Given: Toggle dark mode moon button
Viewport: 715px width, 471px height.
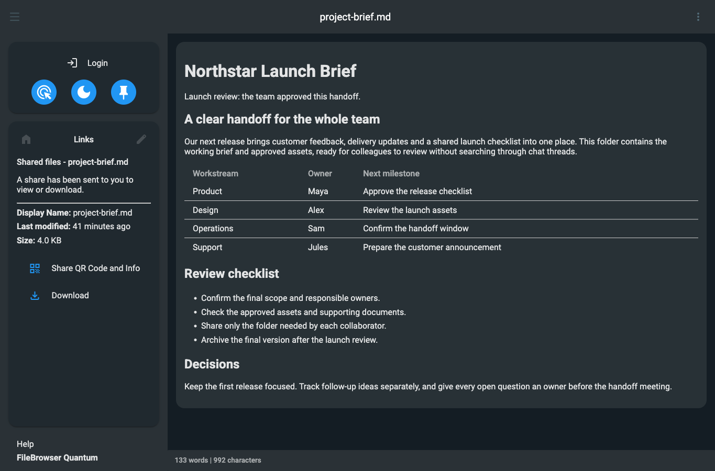Looking at the screenshot, I should (x=84, y=92).
